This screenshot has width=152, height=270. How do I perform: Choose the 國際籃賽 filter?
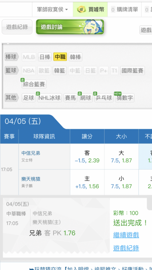133,70
